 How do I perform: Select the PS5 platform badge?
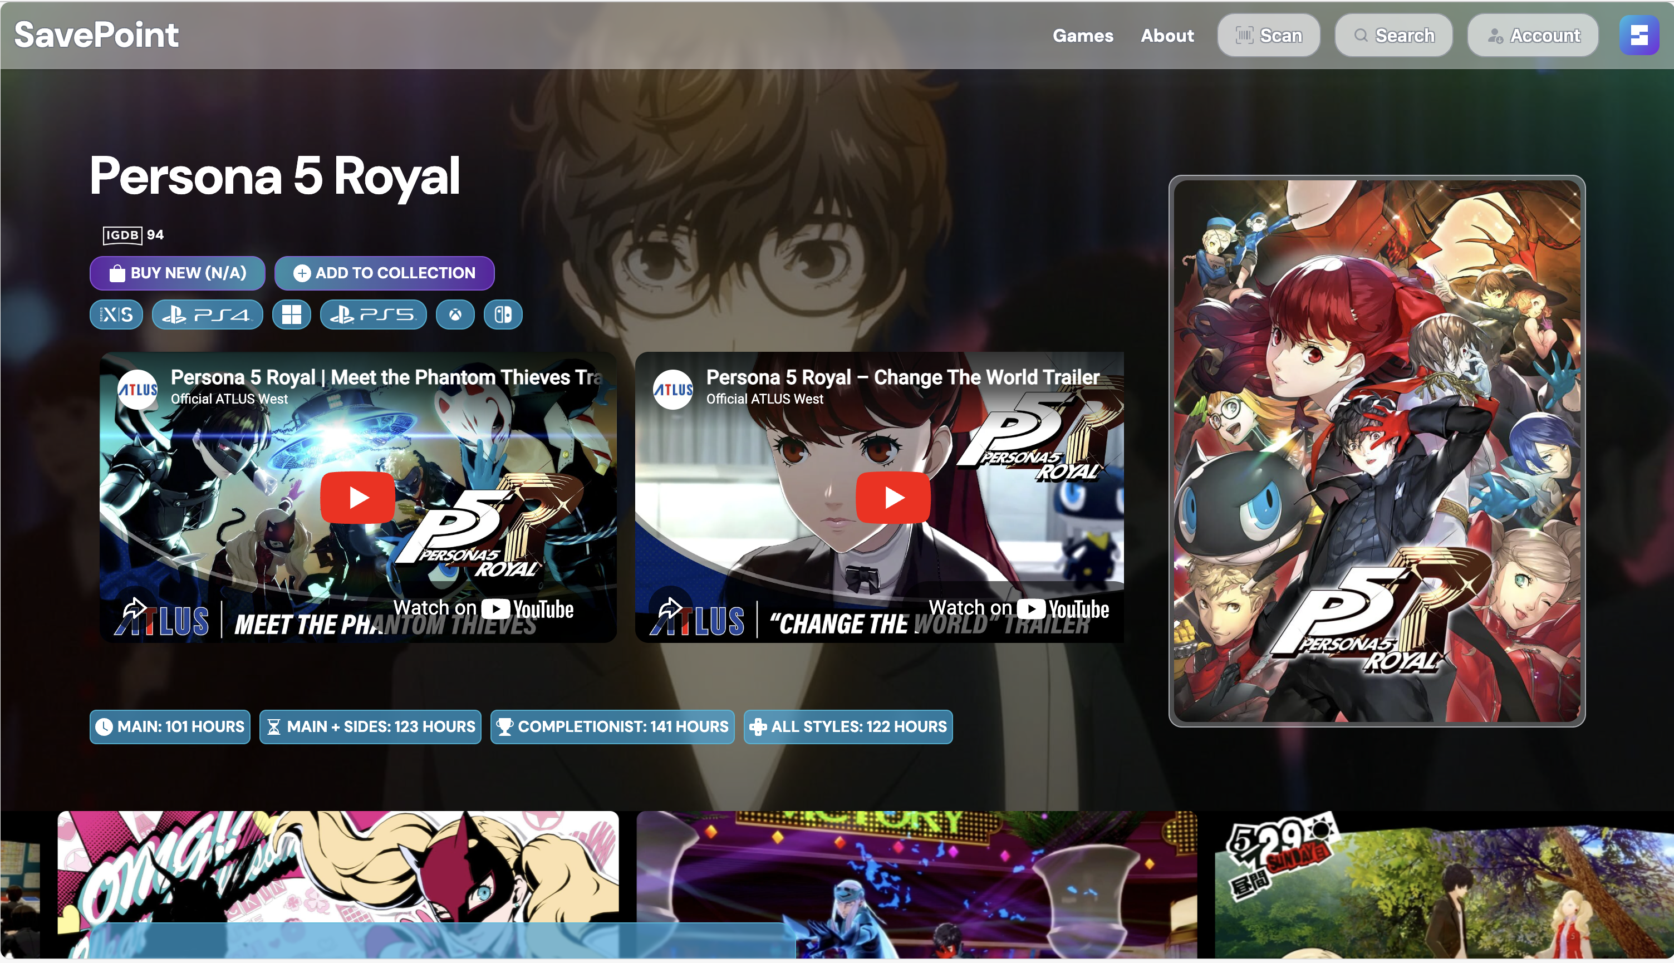pyautogui.click(x=373, y=314)
